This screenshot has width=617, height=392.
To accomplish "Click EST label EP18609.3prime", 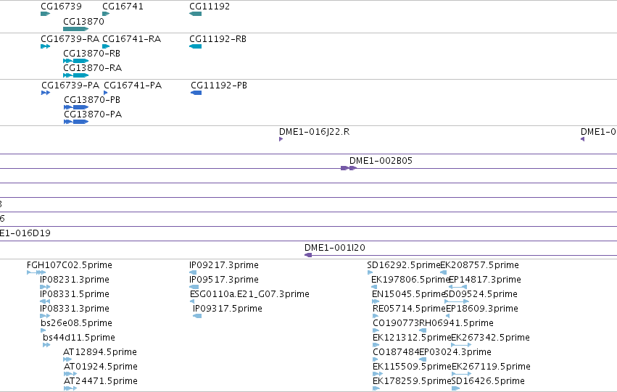I will [482, 309].
